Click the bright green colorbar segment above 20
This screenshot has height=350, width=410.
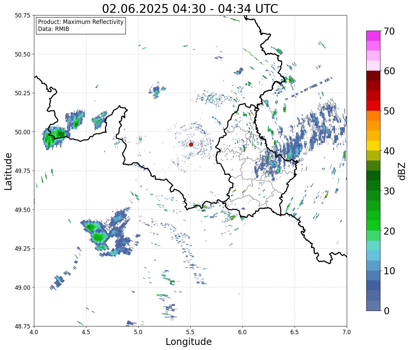(373, 225)
